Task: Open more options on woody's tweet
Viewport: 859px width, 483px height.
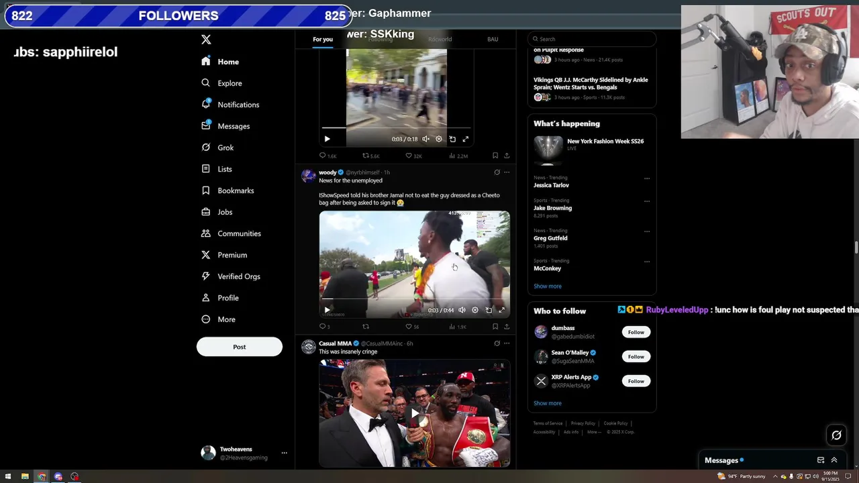Action: (x=507, y=172)
